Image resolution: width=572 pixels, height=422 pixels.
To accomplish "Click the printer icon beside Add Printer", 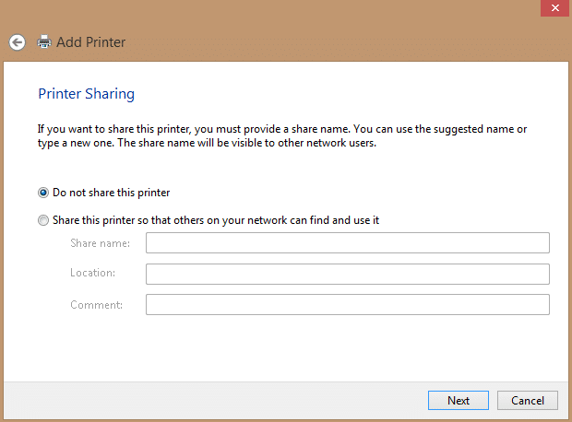I will click(44, 41).
